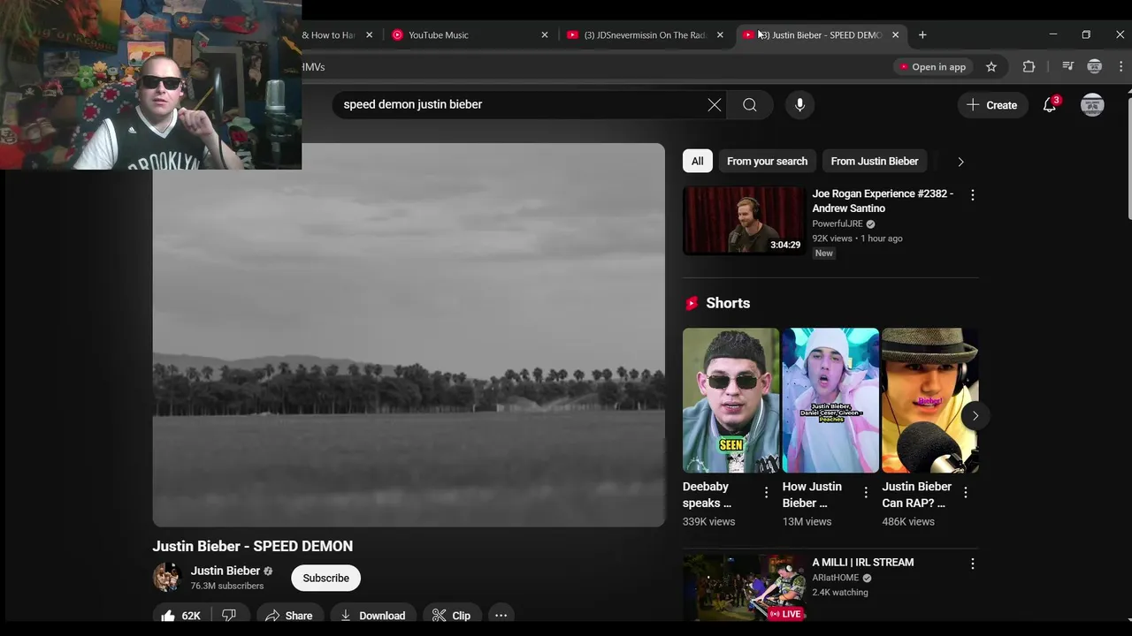This screenshot has width=1132, height=636.
Task: Click the SPEED DEMON video player
Action: click(x=409, y=335)
